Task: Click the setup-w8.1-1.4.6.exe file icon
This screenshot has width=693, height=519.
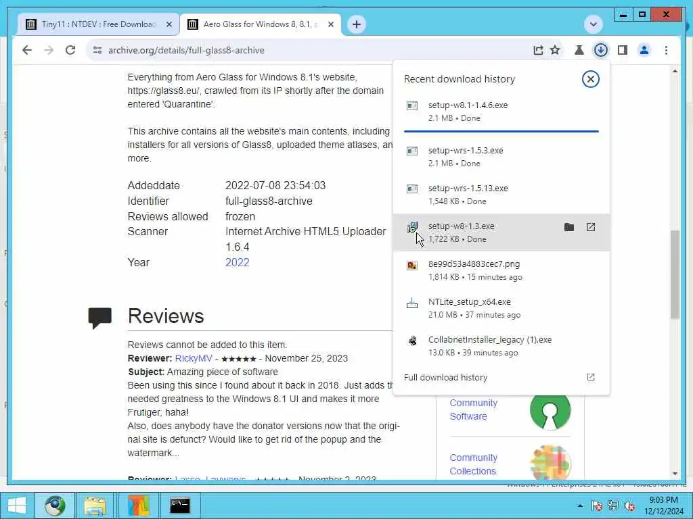Action: click(412, 106)
